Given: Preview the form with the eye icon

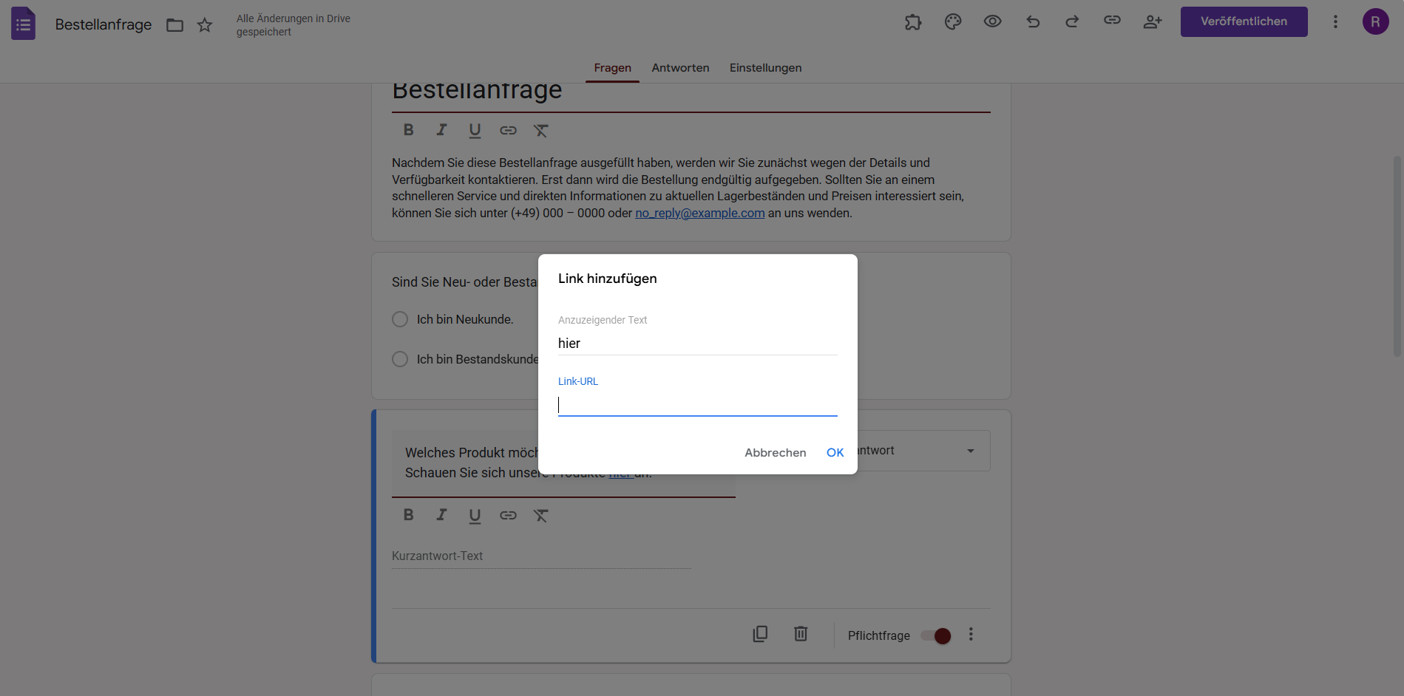Looking at the screenshot, I should point(992,21).
